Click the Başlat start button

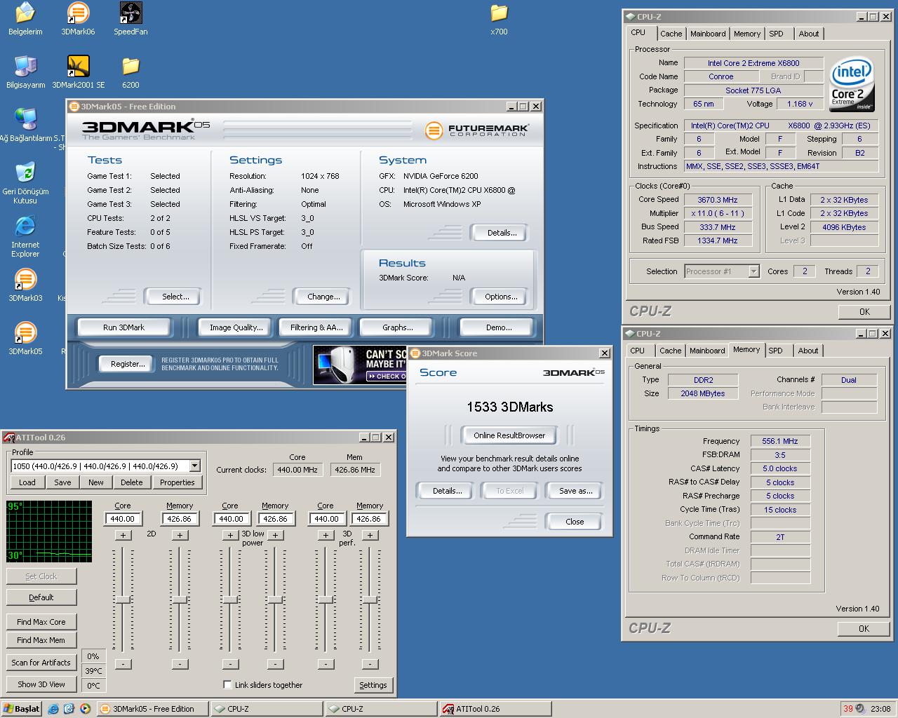point(22,709)
